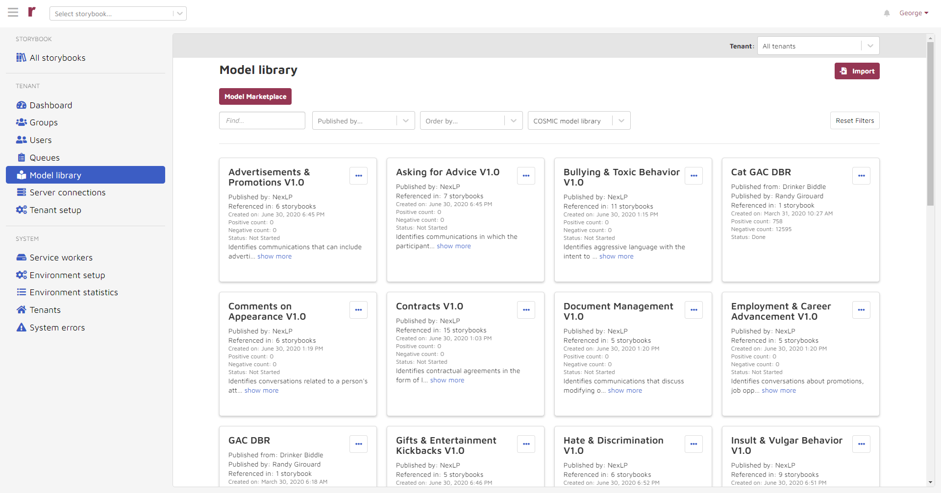Click the Tenants house icon

pyautogui.click(x=21, y=310)
